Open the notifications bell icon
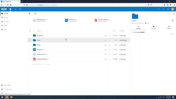This screenshot has height=99, width=176. pos(163,9)
